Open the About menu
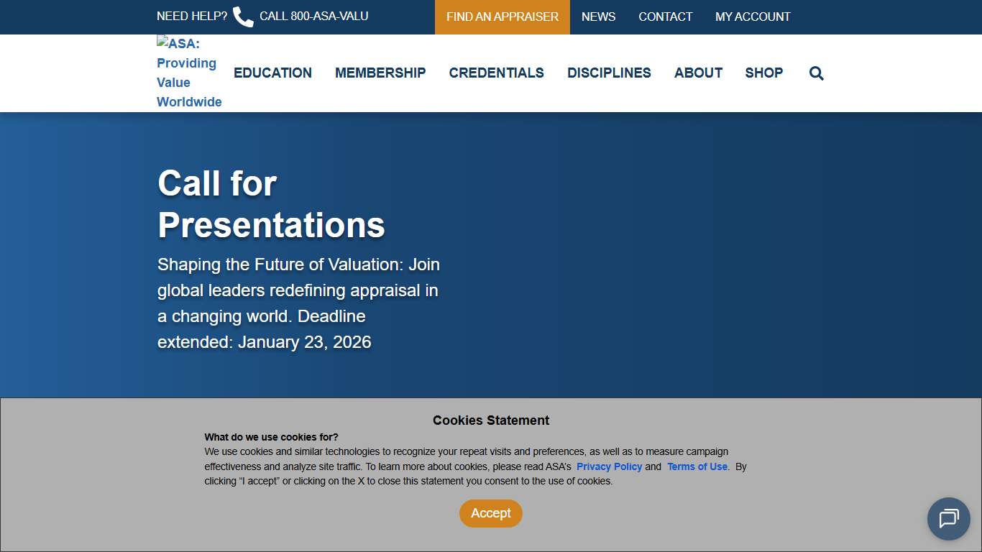Image resolution: width=982 pixels, height=552 pixels. point(698,73)
